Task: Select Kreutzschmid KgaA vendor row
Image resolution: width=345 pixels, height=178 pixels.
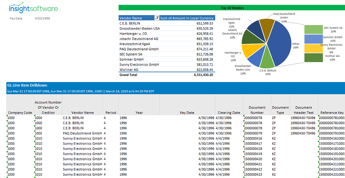Action: pos(167,44)
